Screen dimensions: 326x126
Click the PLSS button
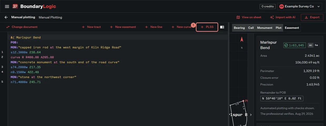[x=207, y=27]
